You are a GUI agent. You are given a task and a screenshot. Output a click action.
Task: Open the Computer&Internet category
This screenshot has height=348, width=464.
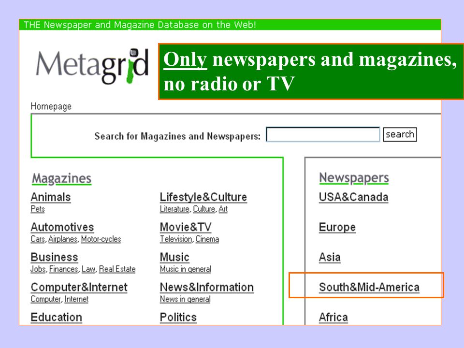[x=79, y=287]
